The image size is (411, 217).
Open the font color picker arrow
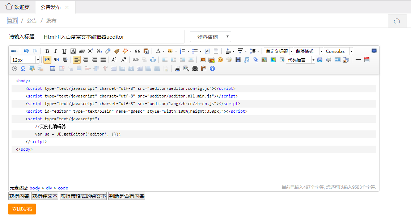(164, 51)
